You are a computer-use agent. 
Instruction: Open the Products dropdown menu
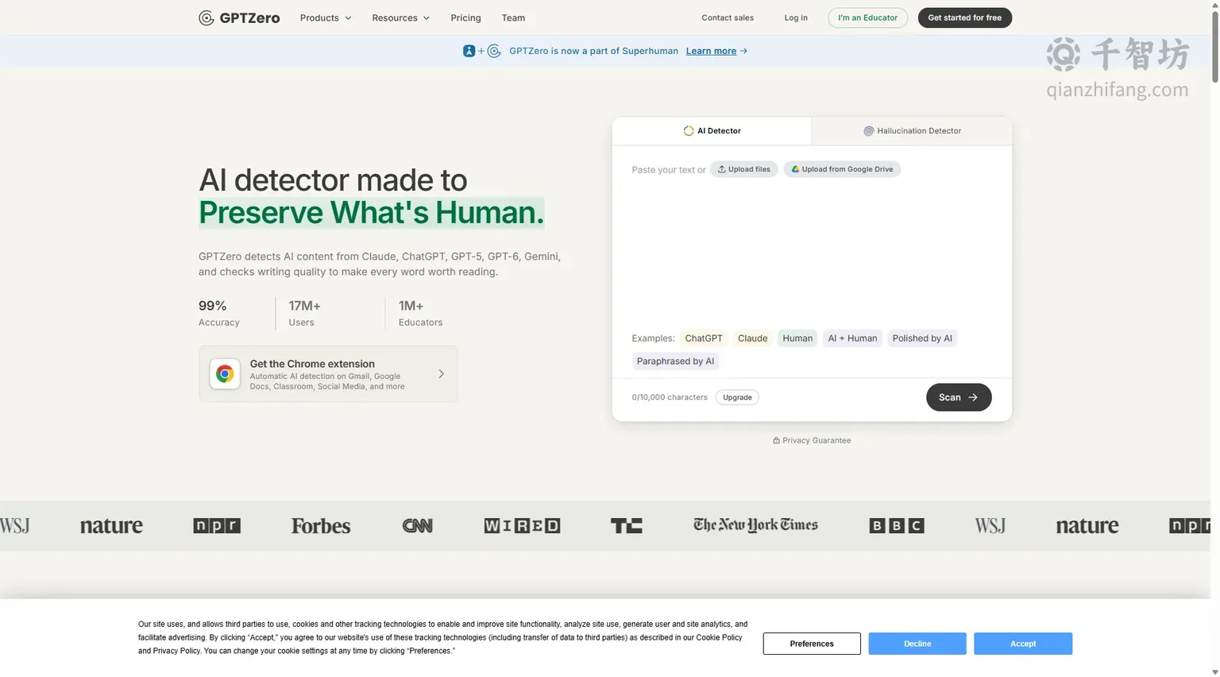(x=326, y=17)
